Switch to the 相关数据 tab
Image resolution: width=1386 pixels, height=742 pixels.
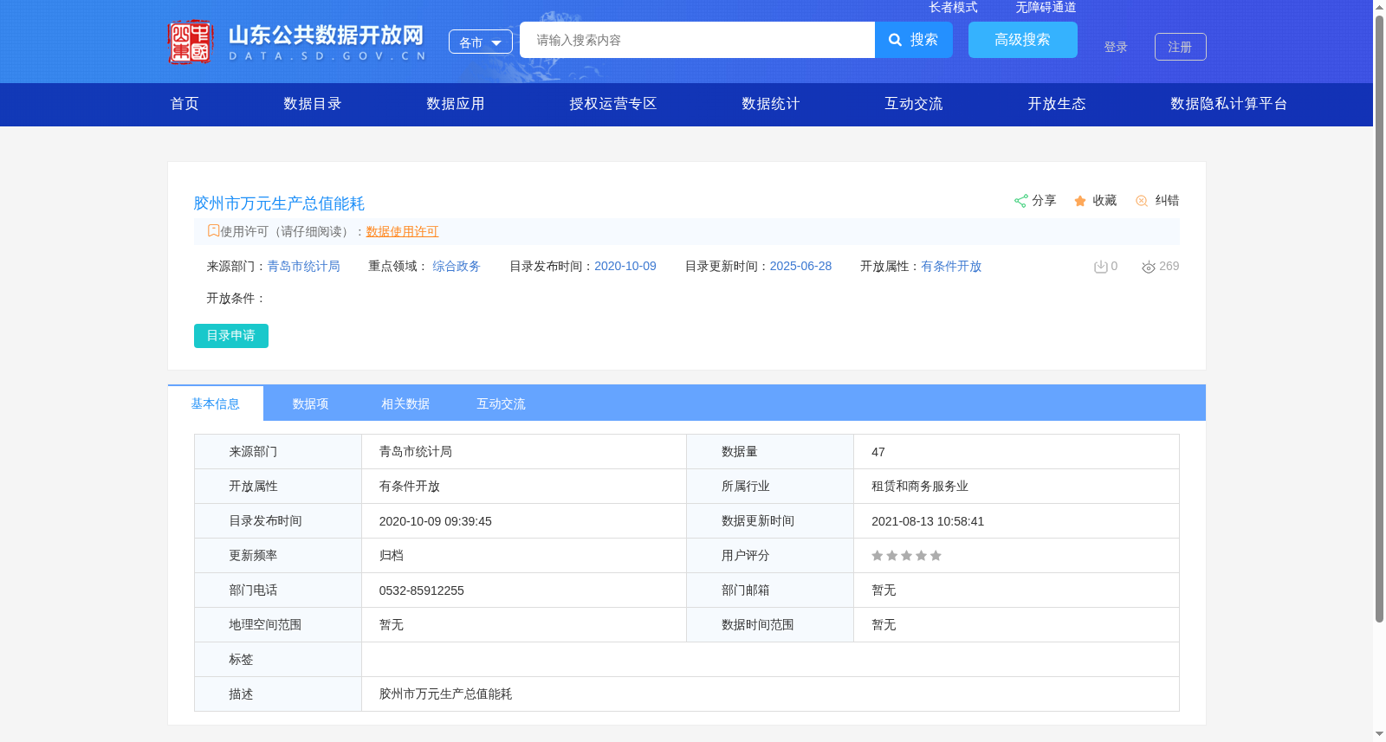coord(405,403)
